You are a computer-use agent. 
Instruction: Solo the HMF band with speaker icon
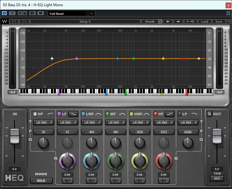[140, 181]
